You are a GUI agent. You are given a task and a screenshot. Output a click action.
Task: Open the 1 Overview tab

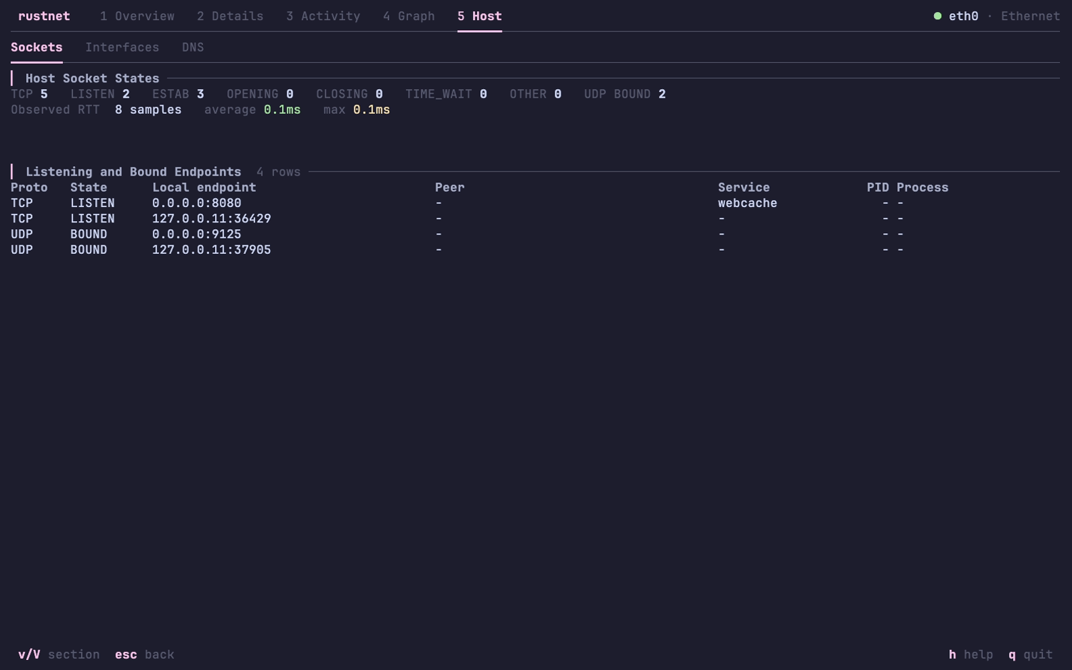[x=137, y=16]
